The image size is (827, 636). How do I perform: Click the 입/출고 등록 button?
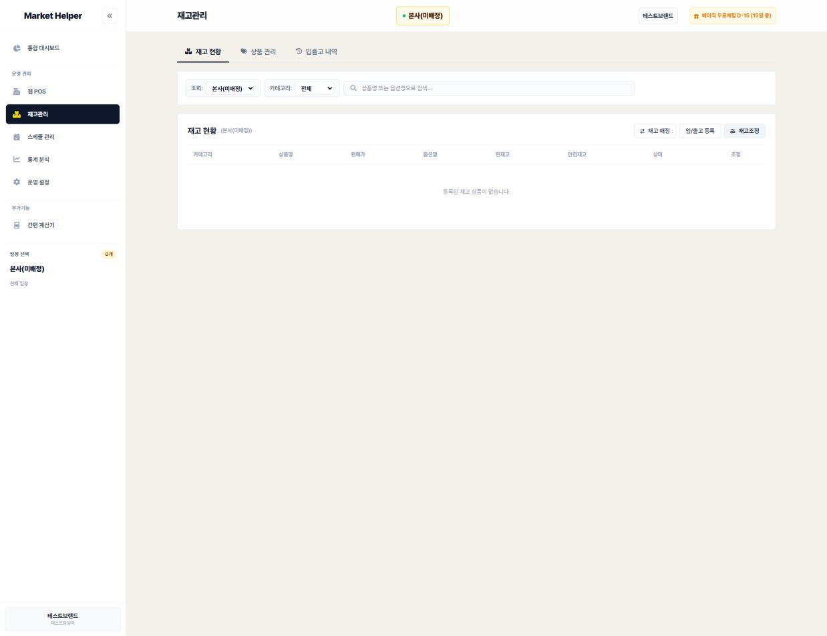click(699, 131)
